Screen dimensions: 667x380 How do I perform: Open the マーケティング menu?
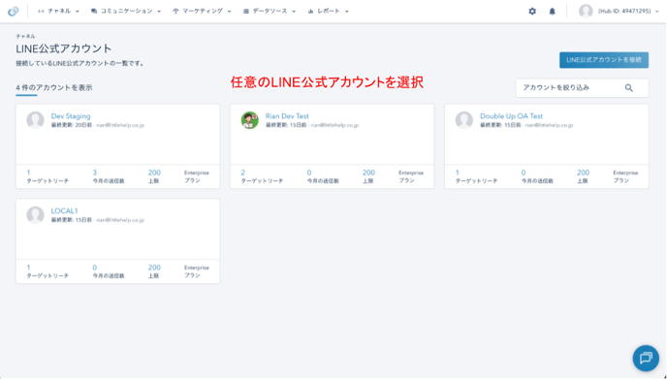[202, 12]
